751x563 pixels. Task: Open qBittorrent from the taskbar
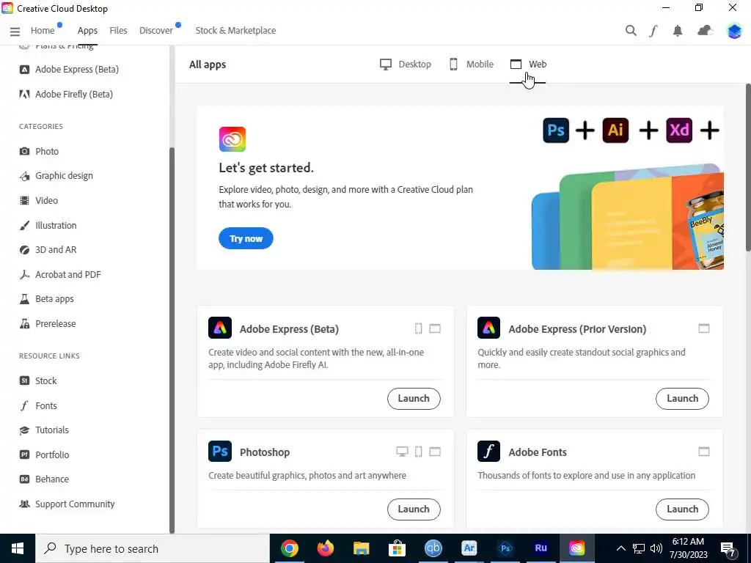pyautogui.click(x=433, y=548)
